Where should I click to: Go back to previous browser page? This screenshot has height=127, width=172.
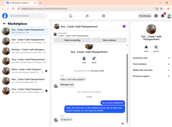pyautogui.click(x=3, y=9)
